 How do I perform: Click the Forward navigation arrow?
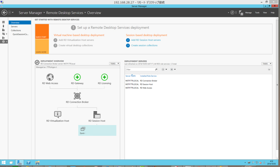(x=9, y=13)
